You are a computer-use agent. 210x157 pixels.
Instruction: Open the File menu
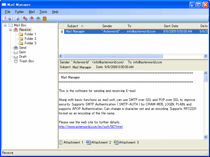[x=8, y=12]
